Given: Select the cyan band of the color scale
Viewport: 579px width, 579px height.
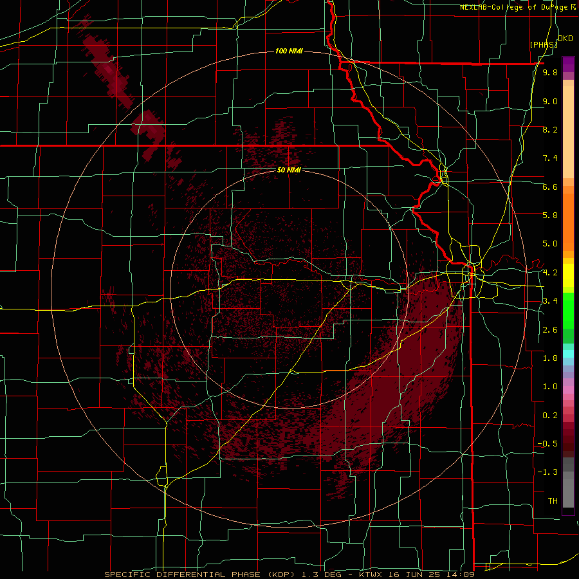Looking at the screenshot, I should coord(568,354).
